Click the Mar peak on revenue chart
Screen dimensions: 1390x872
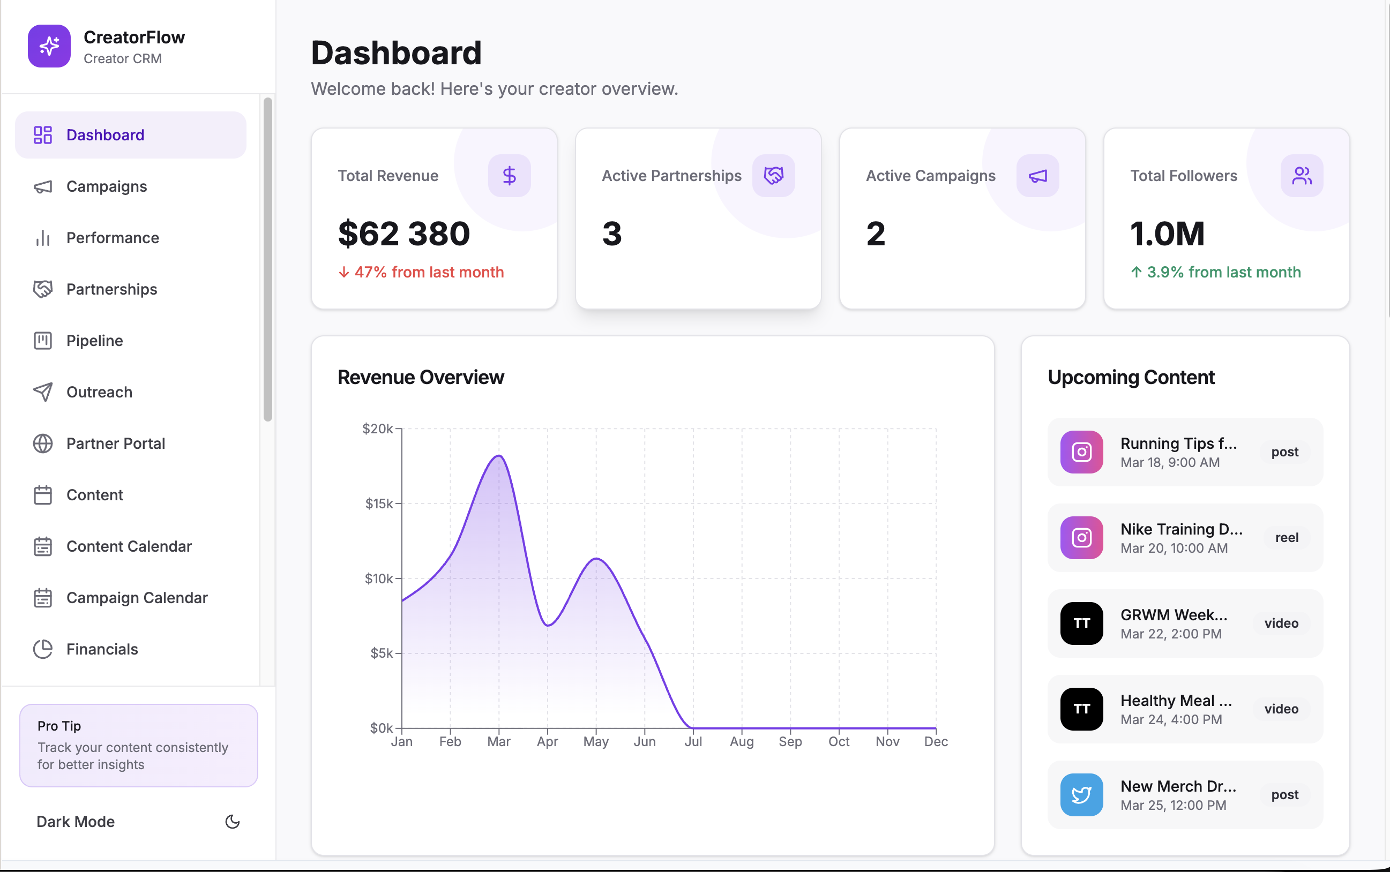coord(499,456)
